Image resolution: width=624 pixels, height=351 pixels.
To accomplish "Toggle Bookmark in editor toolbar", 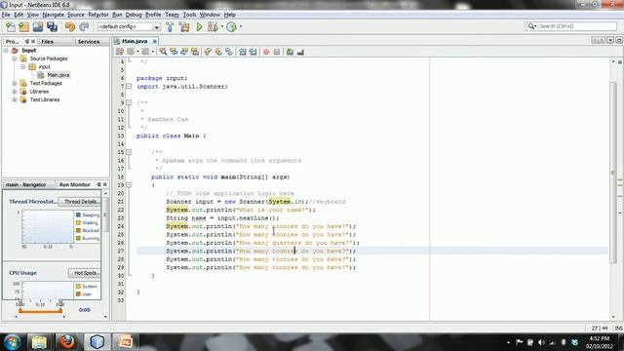I will (229, 52).
